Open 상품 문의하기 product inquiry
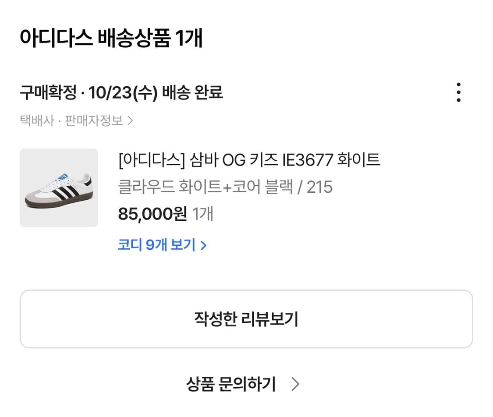The image size is (493, 417). (x=231, y=384)
